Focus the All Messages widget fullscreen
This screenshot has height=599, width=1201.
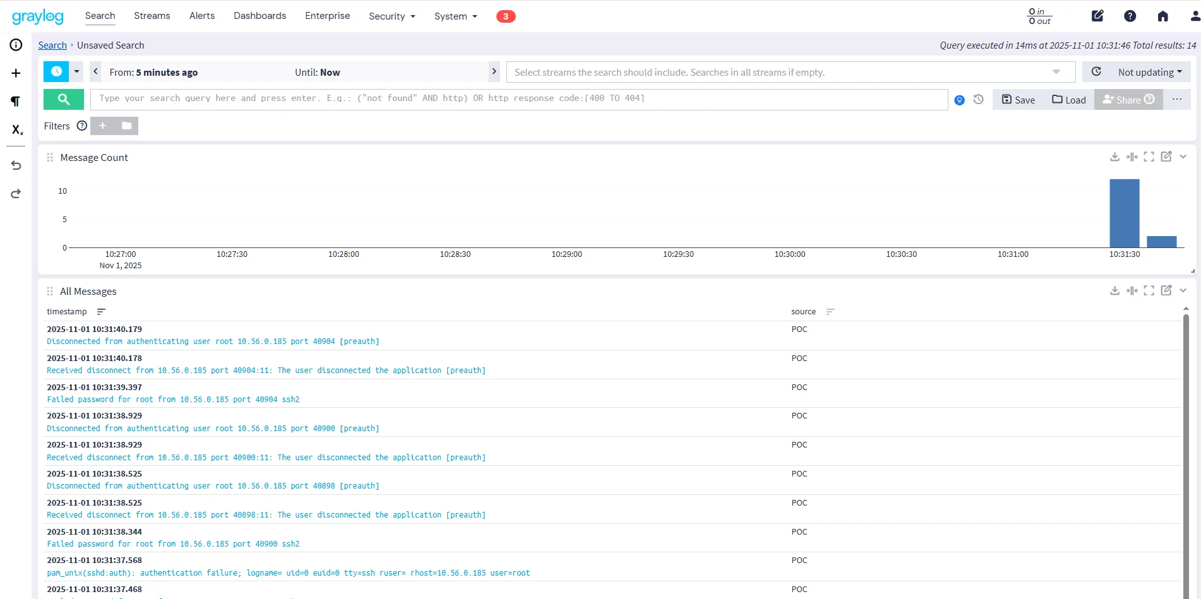1149,290
